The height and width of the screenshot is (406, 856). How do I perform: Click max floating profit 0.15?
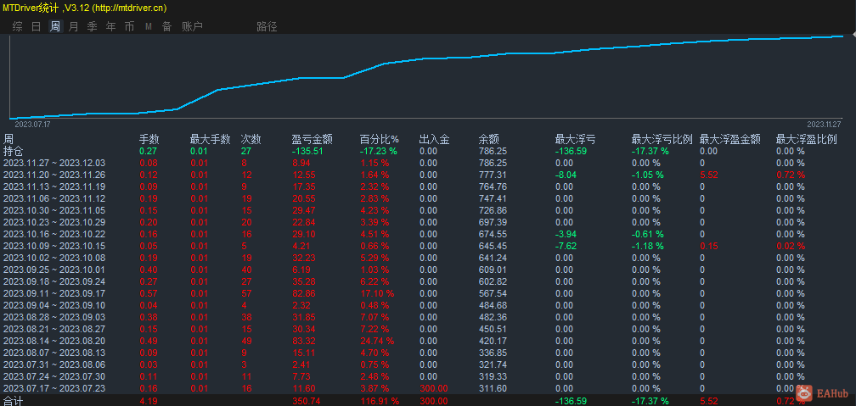pyautogui.click(x=707, y=246)
